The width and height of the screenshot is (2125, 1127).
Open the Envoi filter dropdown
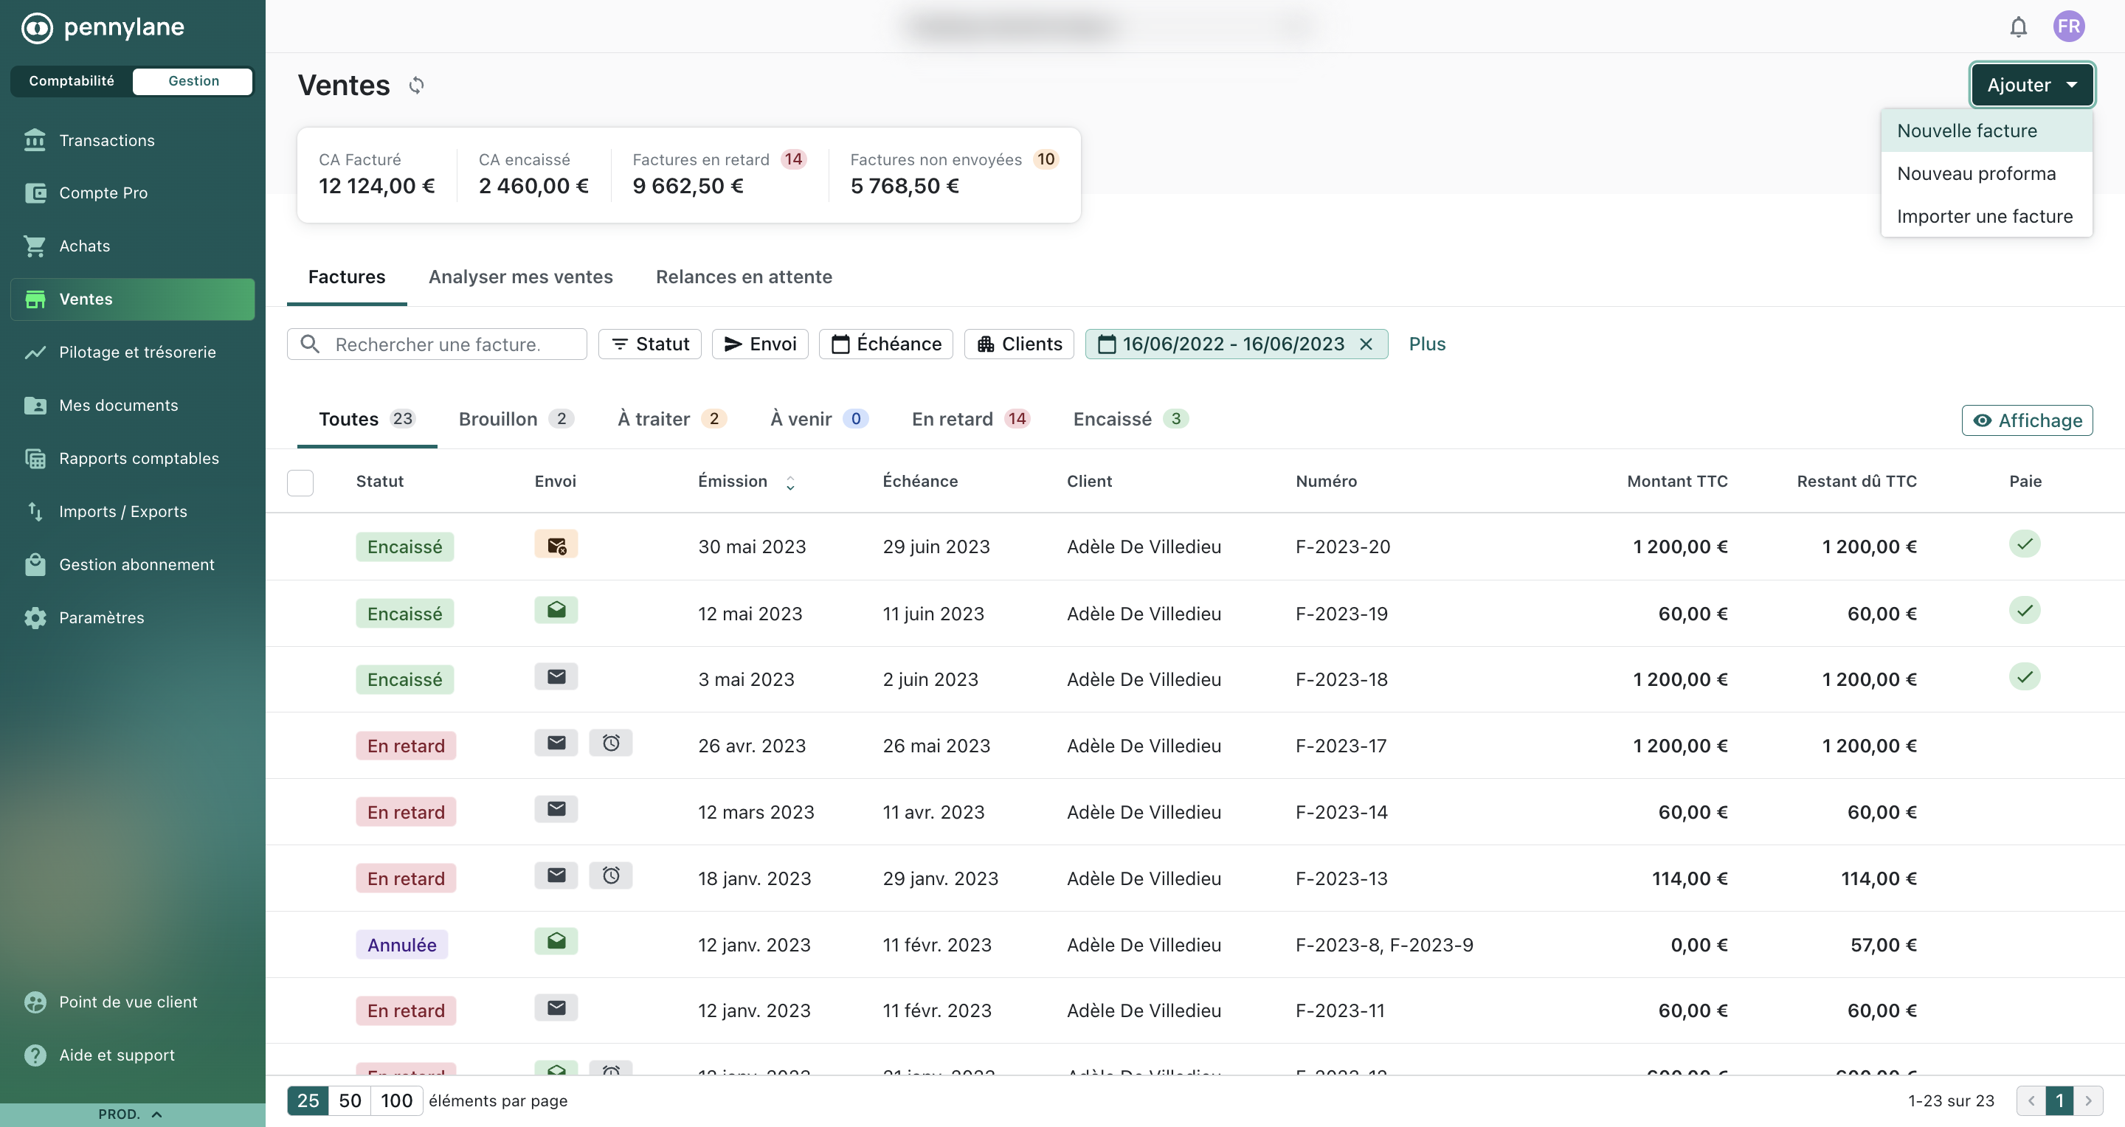760,344
